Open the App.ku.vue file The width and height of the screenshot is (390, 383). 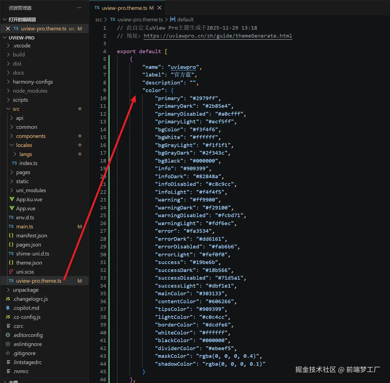click(44, 199)
